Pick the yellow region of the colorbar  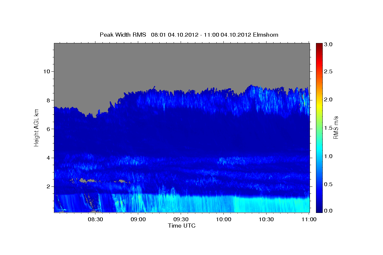click(319, 105)
